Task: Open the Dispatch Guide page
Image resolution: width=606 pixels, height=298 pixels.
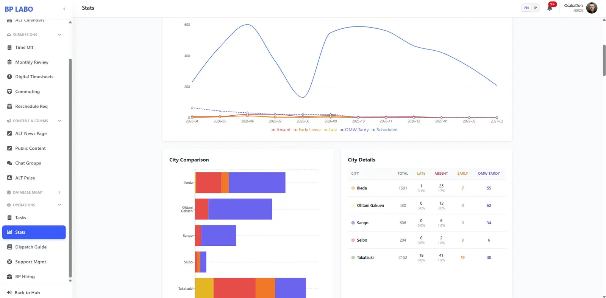Action: click(x=34, y=247)
